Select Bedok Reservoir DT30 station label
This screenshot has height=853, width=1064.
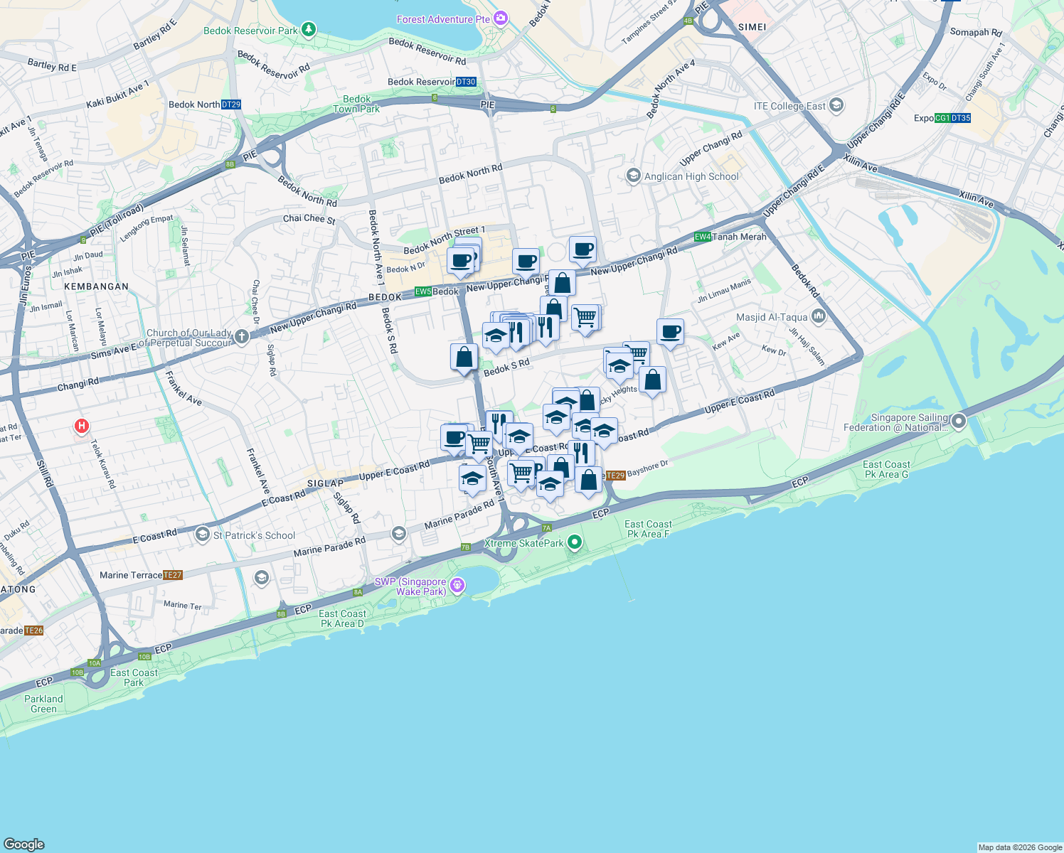click(x=432, y=82)
